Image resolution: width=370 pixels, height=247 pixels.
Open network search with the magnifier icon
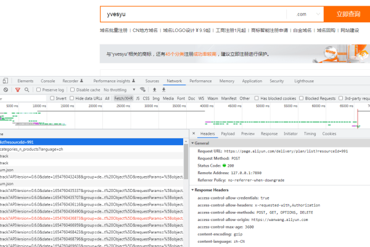[x=27, y=90]
